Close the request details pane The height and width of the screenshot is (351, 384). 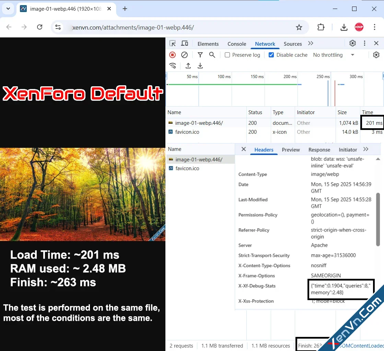tap(243, 149)
